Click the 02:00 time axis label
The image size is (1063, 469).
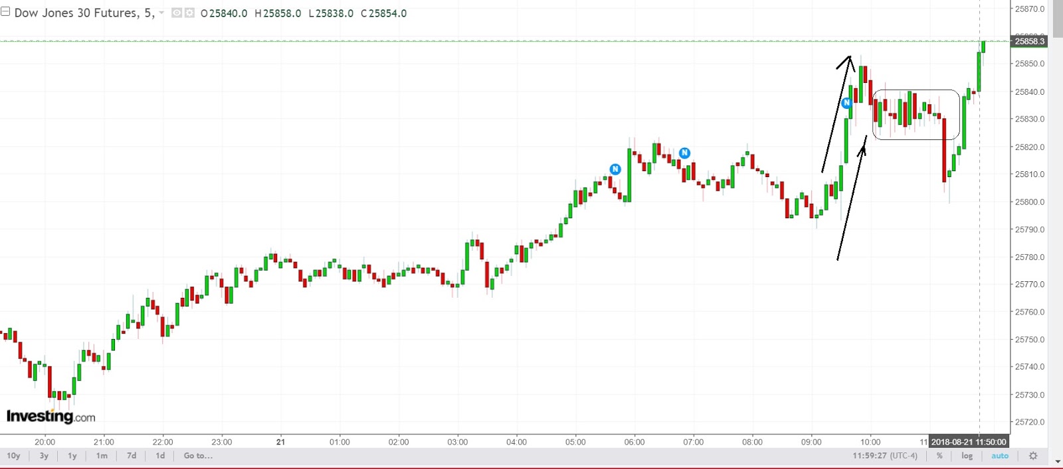click(399, 442)
